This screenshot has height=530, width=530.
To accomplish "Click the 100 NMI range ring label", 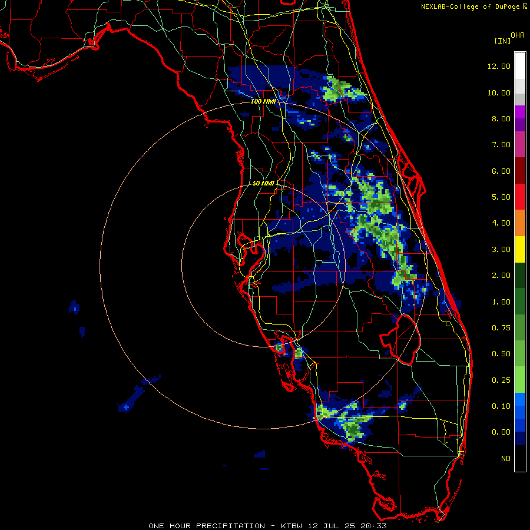I will (x=263, y=101).
